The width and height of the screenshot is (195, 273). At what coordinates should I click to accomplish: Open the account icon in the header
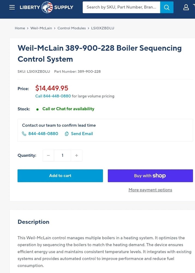point(186,7)
